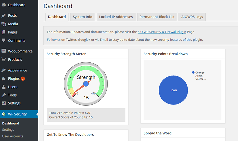Open WooCommerce via its icon
The width and height of the screenshot is (238, 141).
point(4,51)
